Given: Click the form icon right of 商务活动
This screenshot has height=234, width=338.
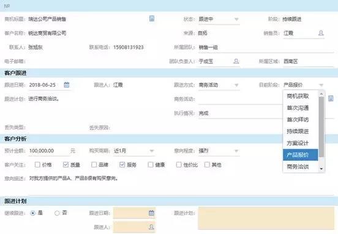Looking at the screenshot, I should click(x=331, y=98).
